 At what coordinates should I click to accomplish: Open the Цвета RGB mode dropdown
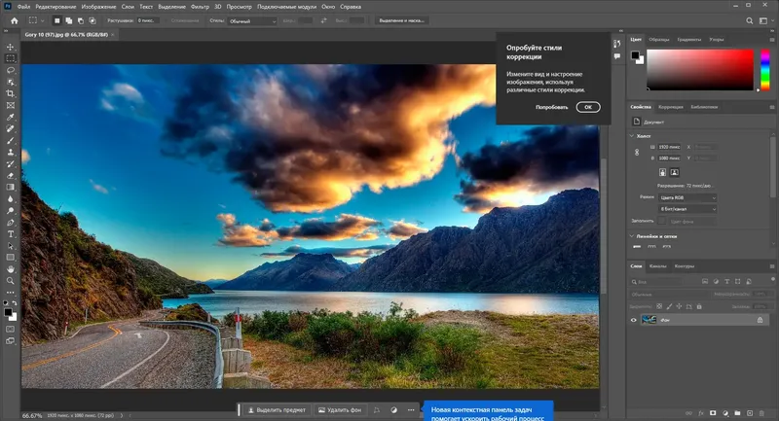[x=686, y=197]
